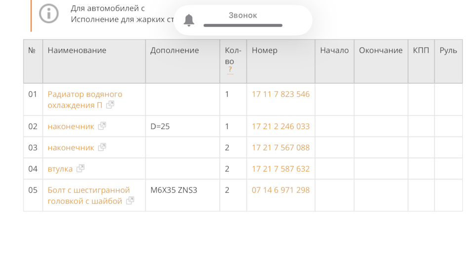Open part number 17 21 7 587 632
This screenshot has height=262, width=474.
tap(280, 169)
